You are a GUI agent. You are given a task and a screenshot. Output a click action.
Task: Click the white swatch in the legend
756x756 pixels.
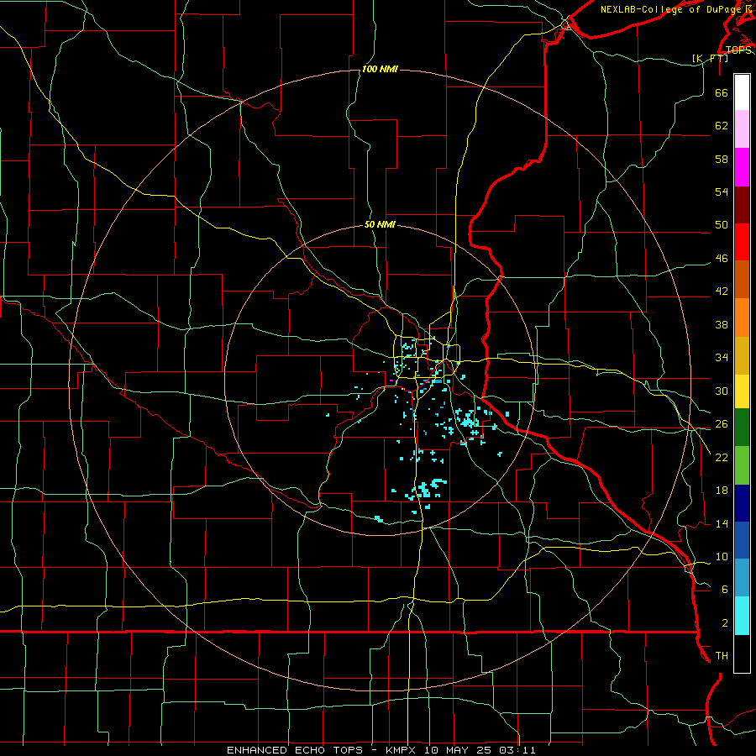(x=742, y=92)
